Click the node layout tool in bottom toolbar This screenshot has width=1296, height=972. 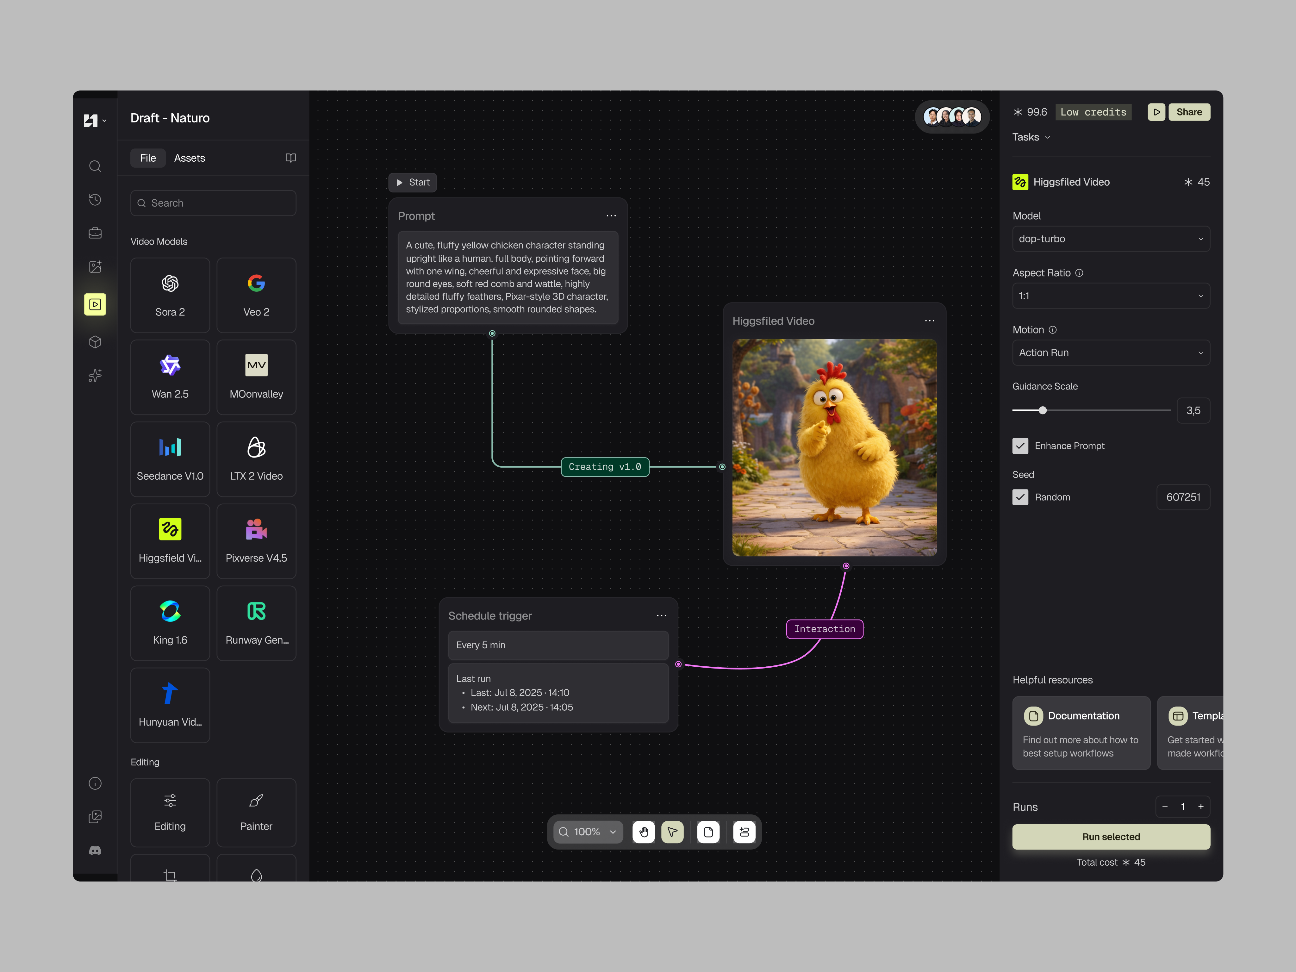[x=744, y=832]
